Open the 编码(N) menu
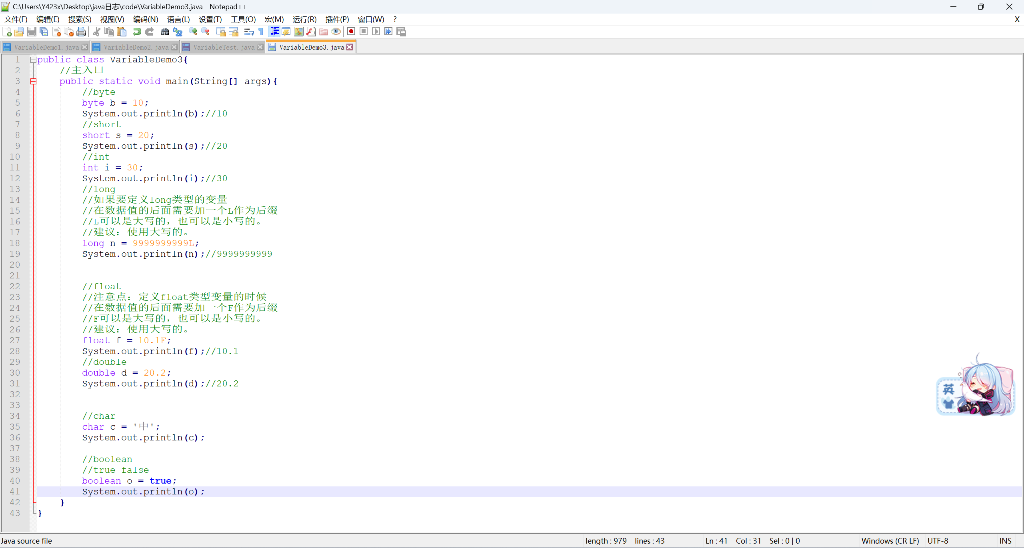 click(x=146, y=20)
